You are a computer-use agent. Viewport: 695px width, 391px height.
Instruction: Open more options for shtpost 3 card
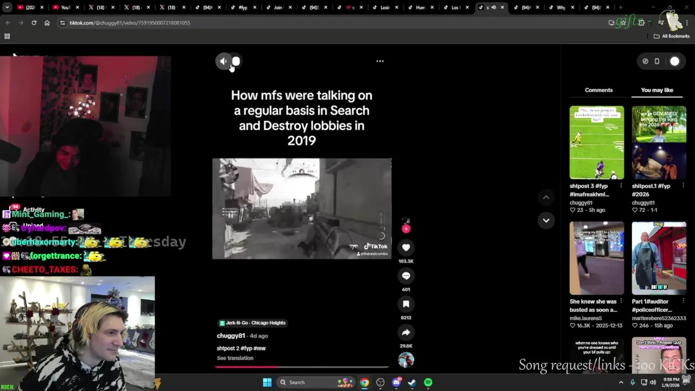[x=621, y=186]
